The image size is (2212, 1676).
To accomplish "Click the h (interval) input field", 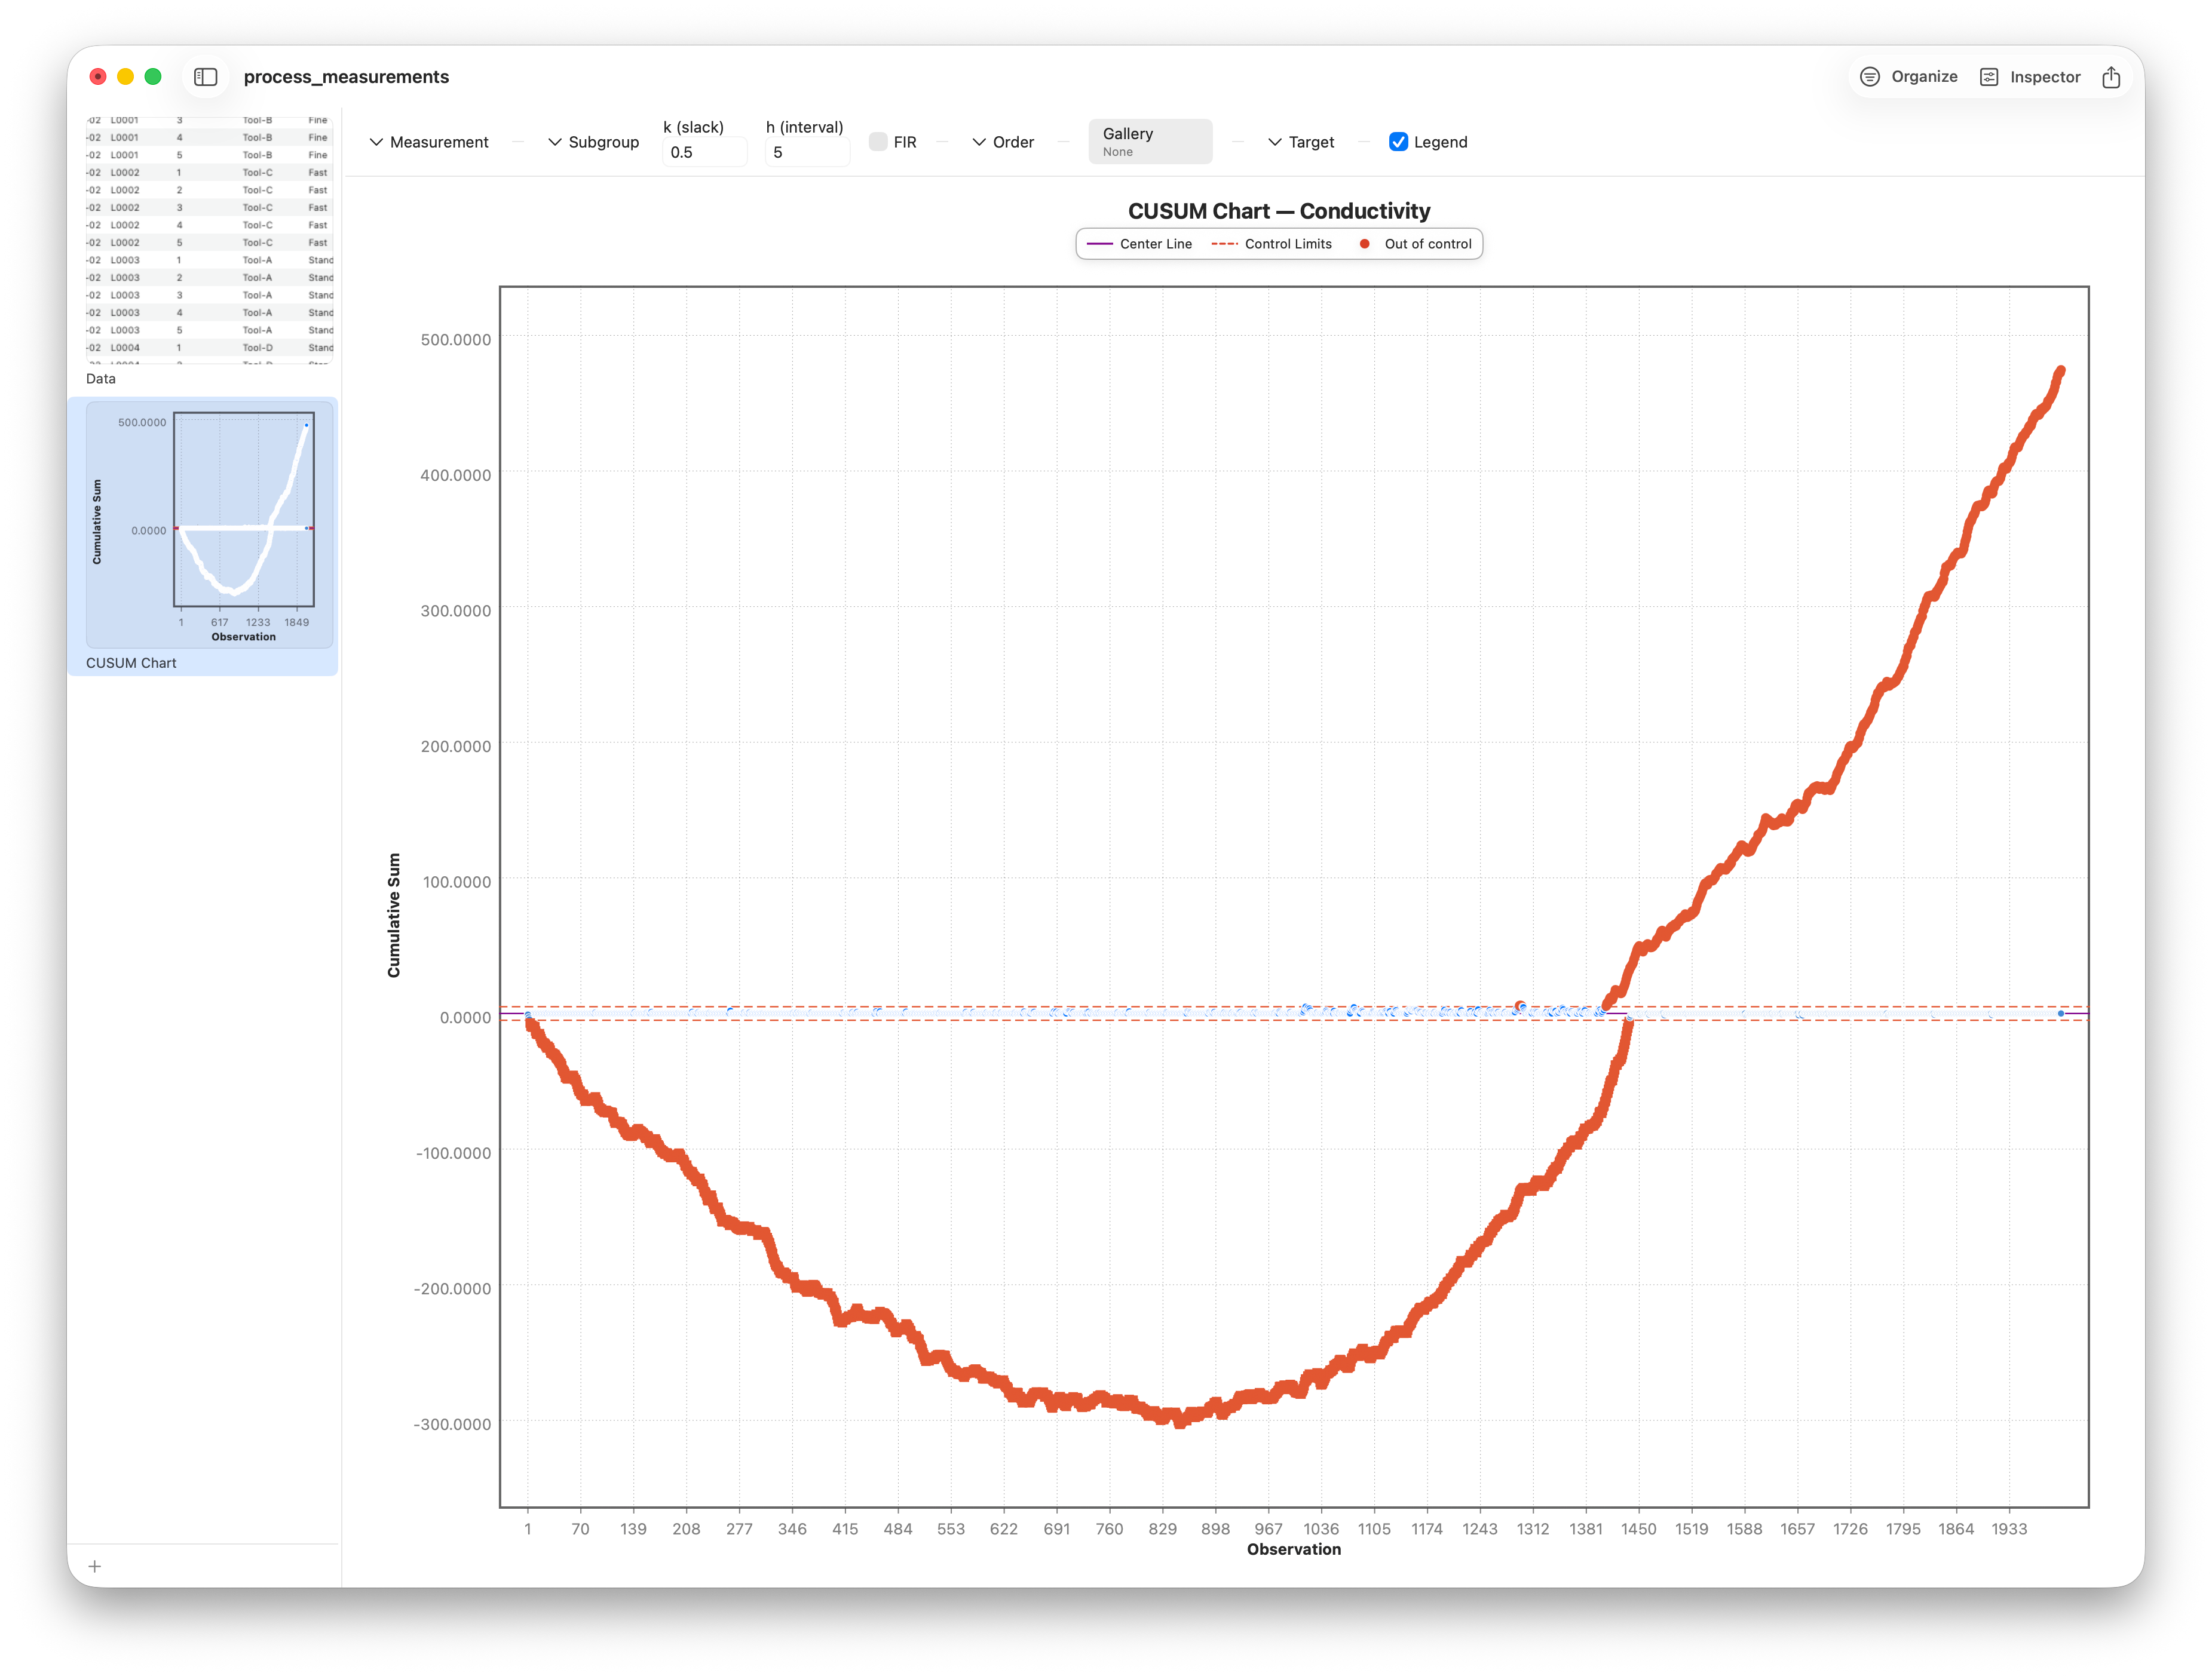I will 807,152.
